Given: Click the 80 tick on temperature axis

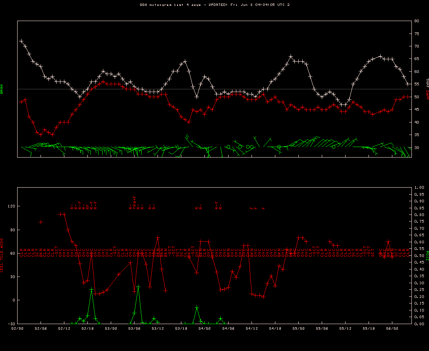Looking at the screenshot, I should pyautogui.click(x=417, y=21).
